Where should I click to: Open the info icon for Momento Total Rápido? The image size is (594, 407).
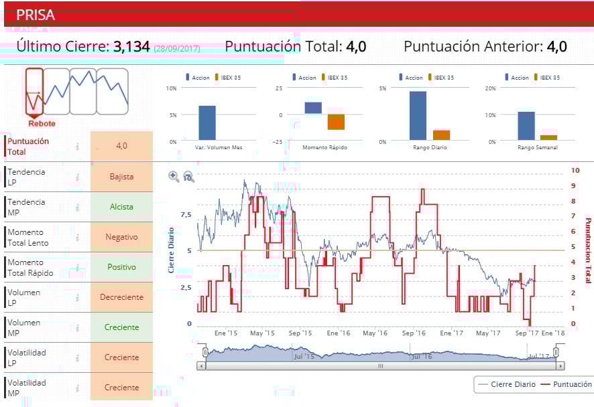click(x=77, y=267)
